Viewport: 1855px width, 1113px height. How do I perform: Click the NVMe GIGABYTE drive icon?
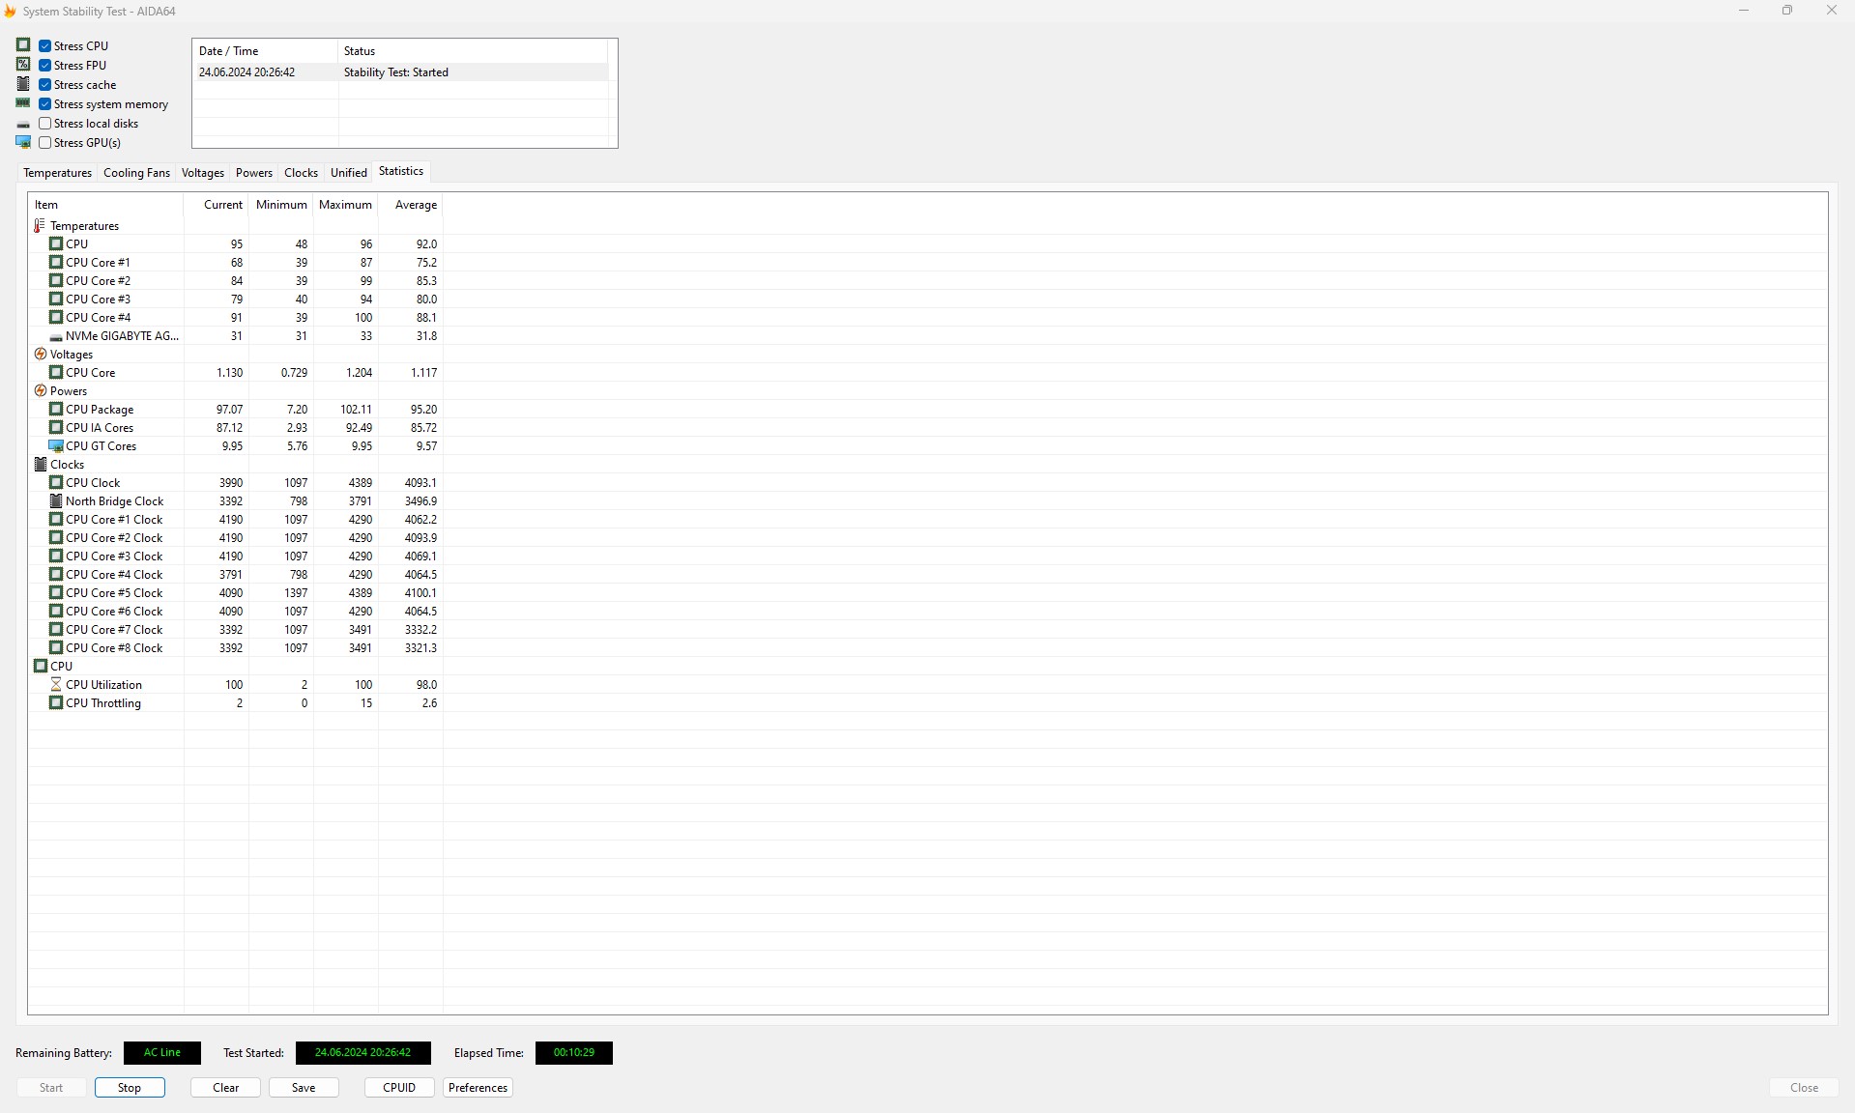(x=56, y=337)
